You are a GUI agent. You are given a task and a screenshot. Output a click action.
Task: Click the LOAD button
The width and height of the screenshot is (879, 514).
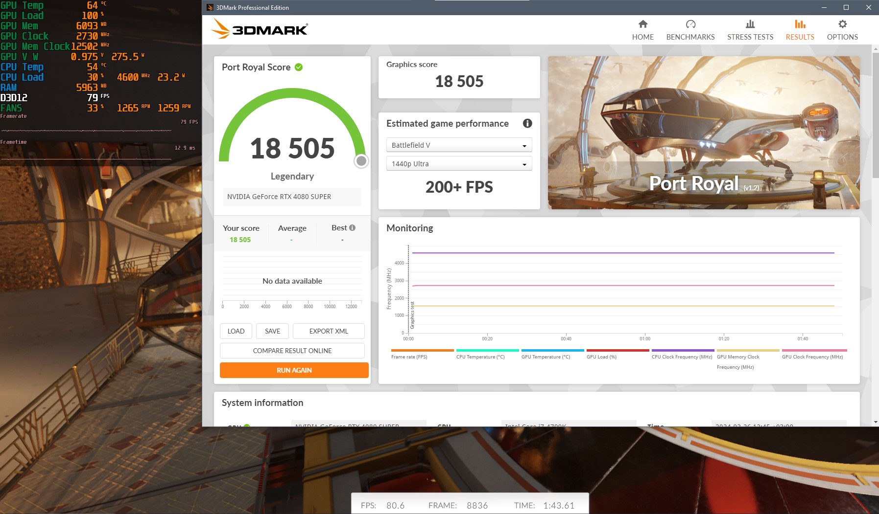(x=236, y=331)
